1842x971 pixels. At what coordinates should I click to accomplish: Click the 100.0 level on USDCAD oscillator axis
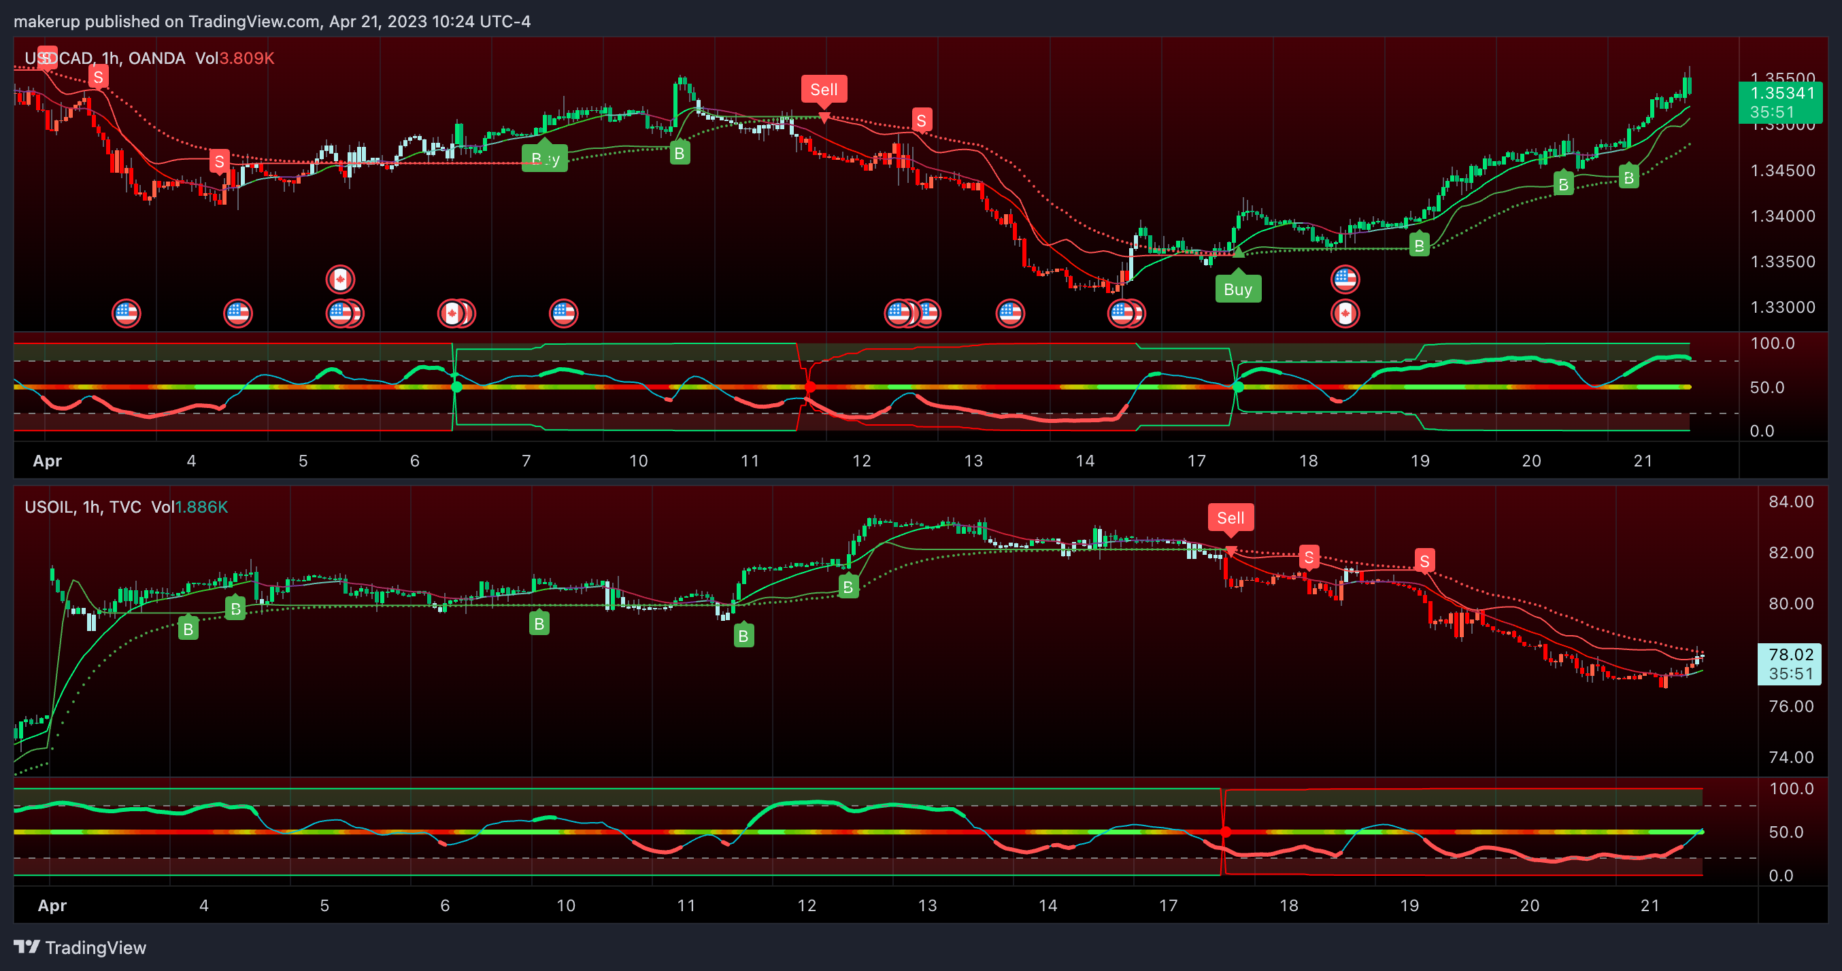(x=1773, y=343)
